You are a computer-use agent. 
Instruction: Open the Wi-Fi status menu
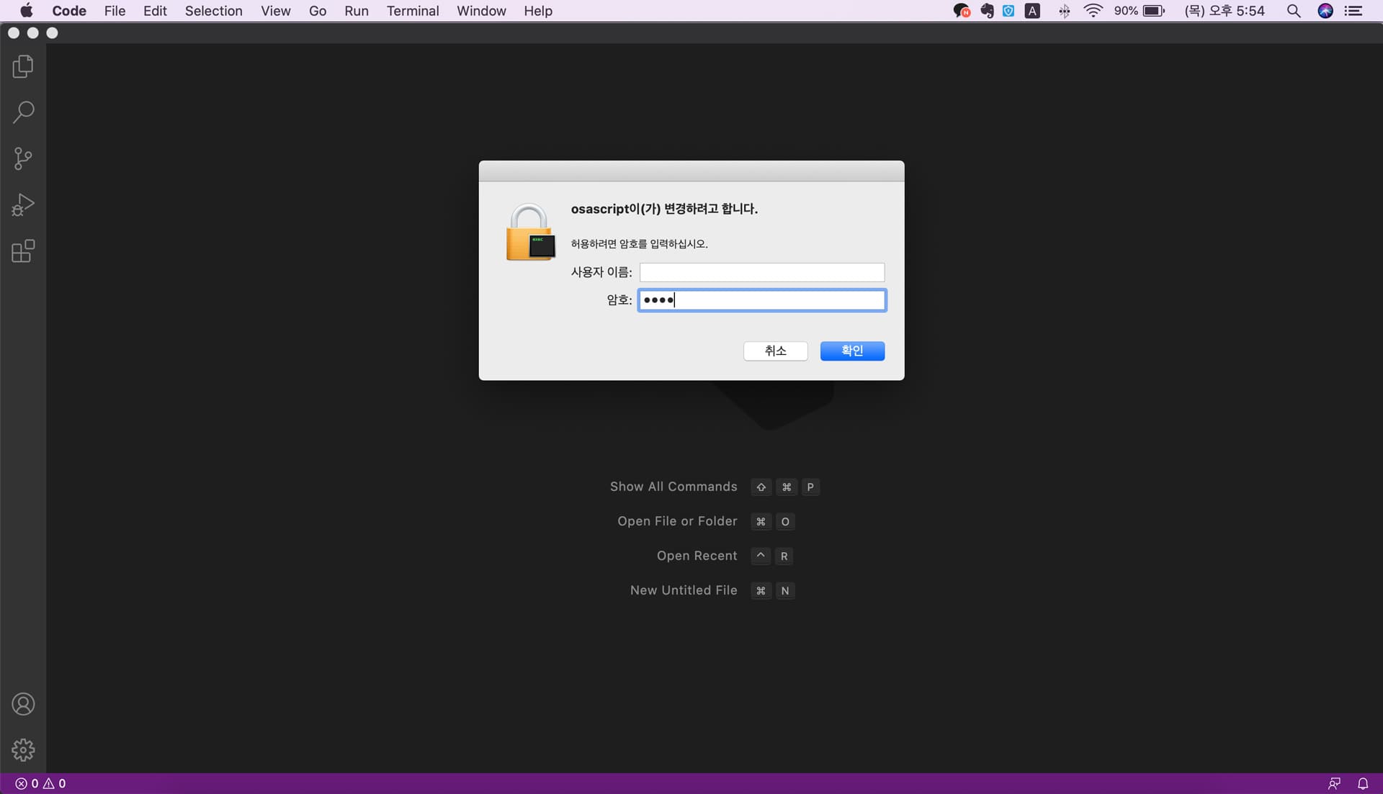pyautogui.click(x=1093, y=11)
